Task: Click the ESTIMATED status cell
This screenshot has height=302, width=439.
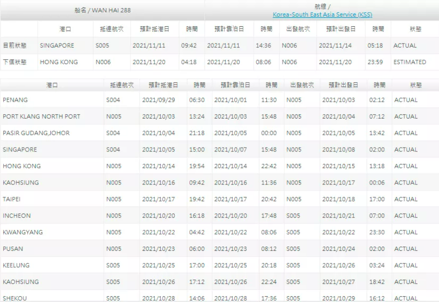Action: point(410,62)
